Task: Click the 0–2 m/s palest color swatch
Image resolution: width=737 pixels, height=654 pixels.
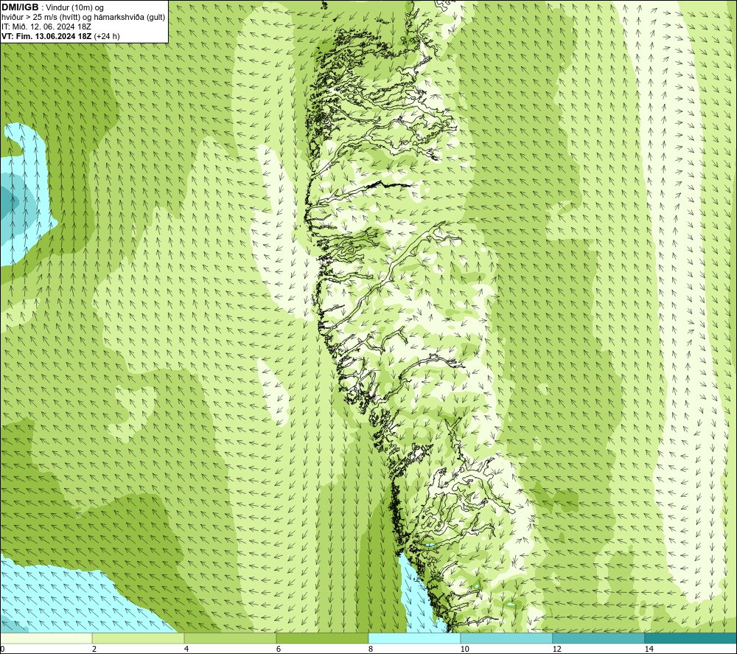Action: pyautogui.click(x=46, y=638)
